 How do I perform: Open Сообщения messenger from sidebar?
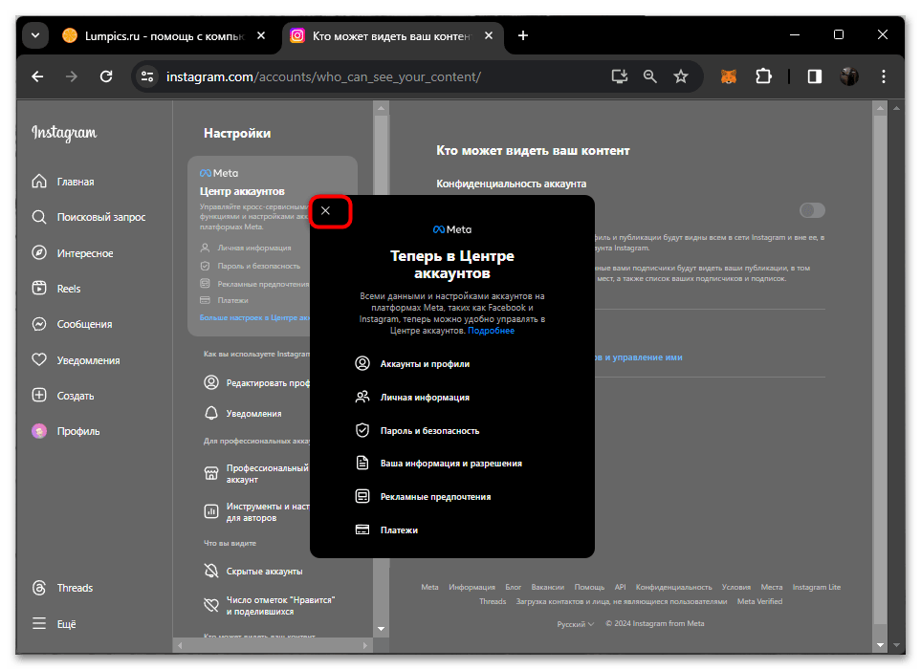71,324
